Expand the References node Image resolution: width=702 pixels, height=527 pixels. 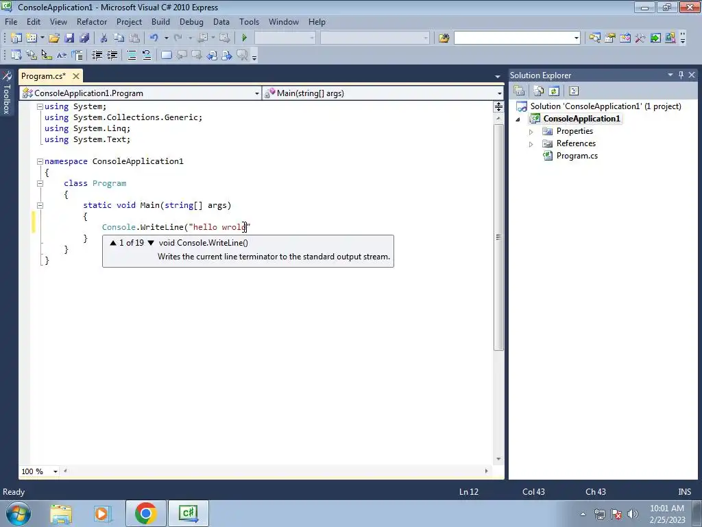pyautogui.click(x=531, y=144)
